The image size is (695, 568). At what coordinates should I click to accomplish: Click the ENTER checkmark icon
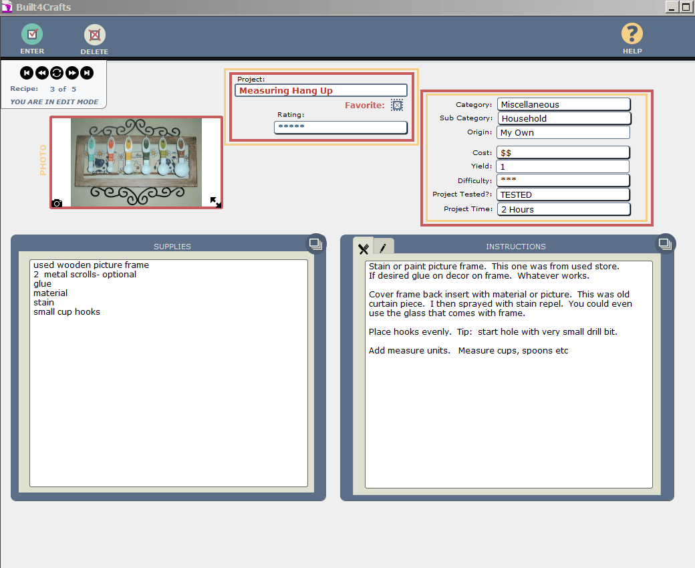click(32, 34)
